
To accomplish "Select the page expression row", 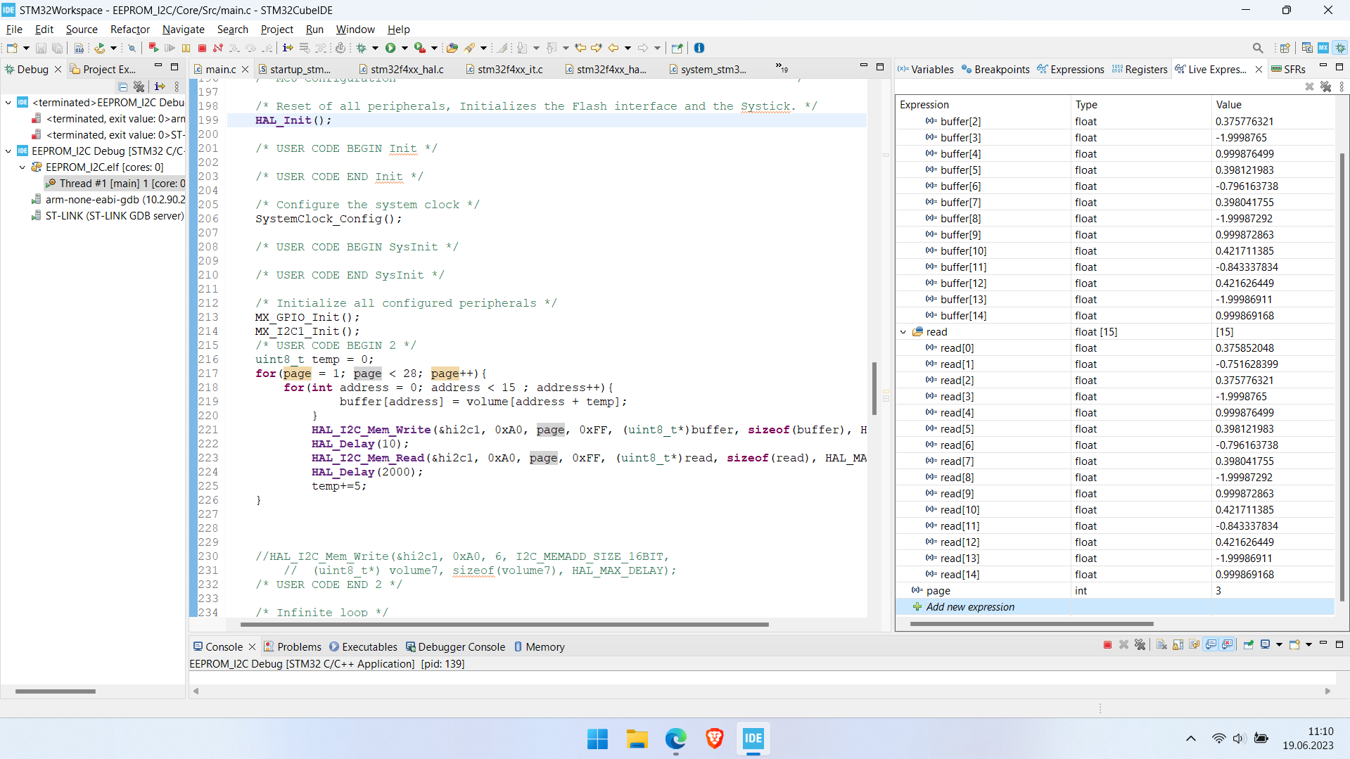I will coord(1114,590).
